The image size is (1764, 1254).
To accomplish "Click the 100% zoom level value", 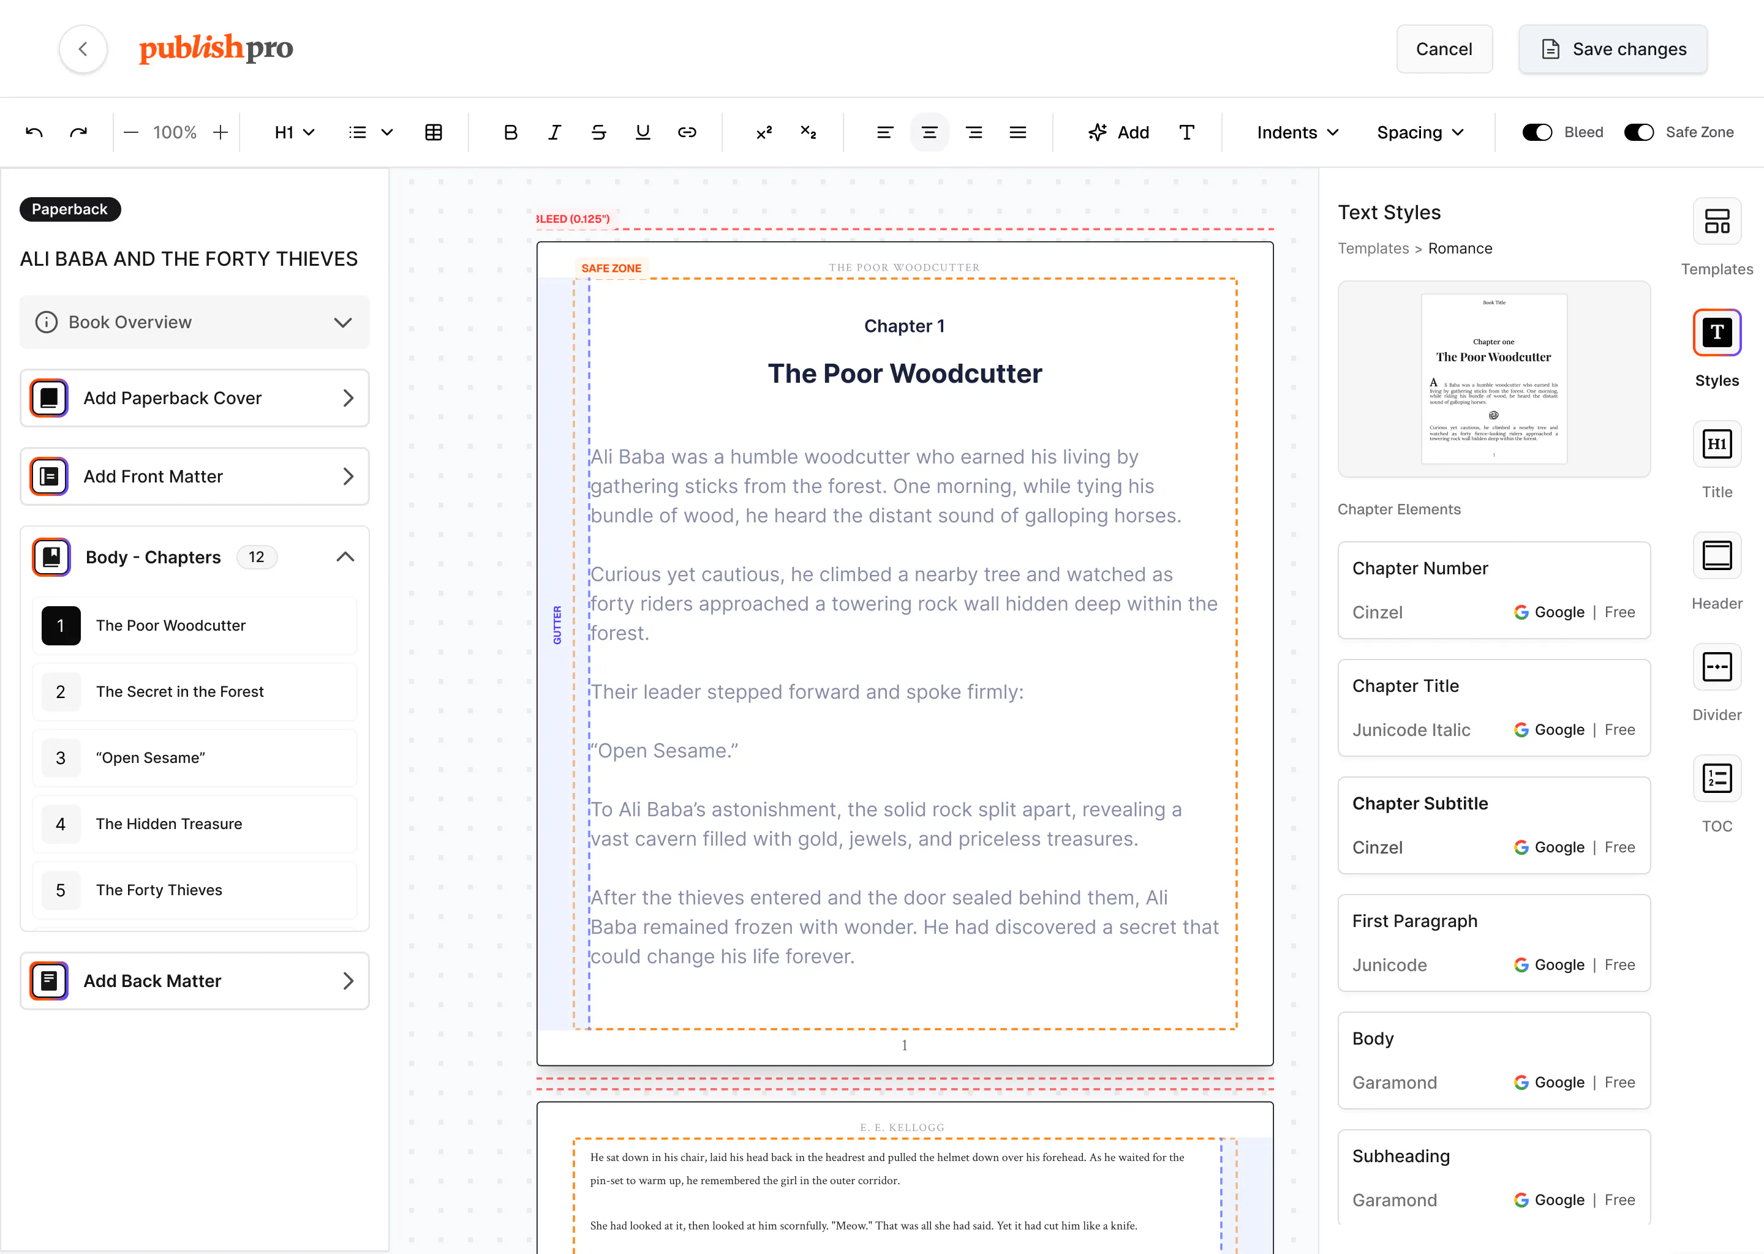I will 175,132.
